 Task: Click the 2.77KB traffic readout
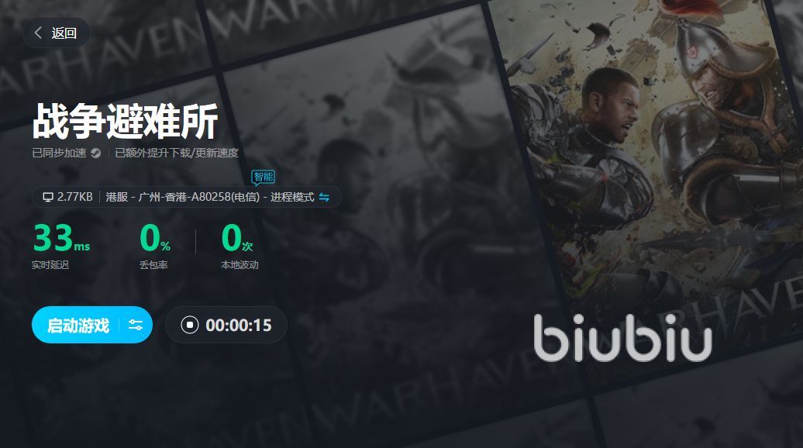tap(74, 197)
